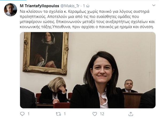This screenshot has width=159, height=119.
Task: Expand the tweet options chevron
Action: tap(154, 5)
